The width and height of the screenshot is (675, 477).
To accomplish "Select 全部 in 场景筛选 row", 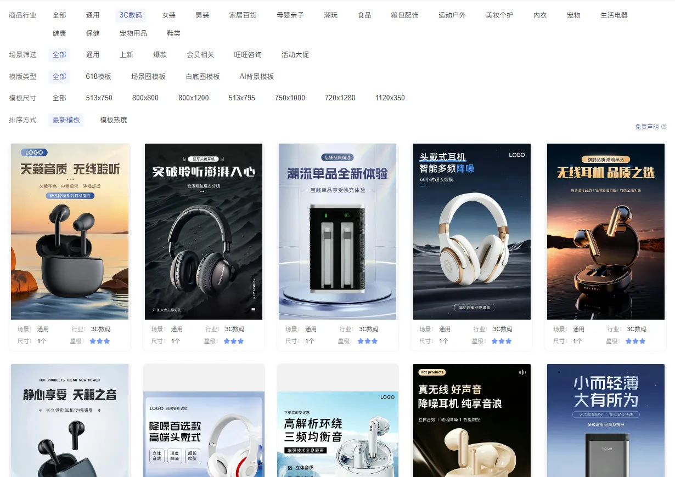I will click(59, 55).
